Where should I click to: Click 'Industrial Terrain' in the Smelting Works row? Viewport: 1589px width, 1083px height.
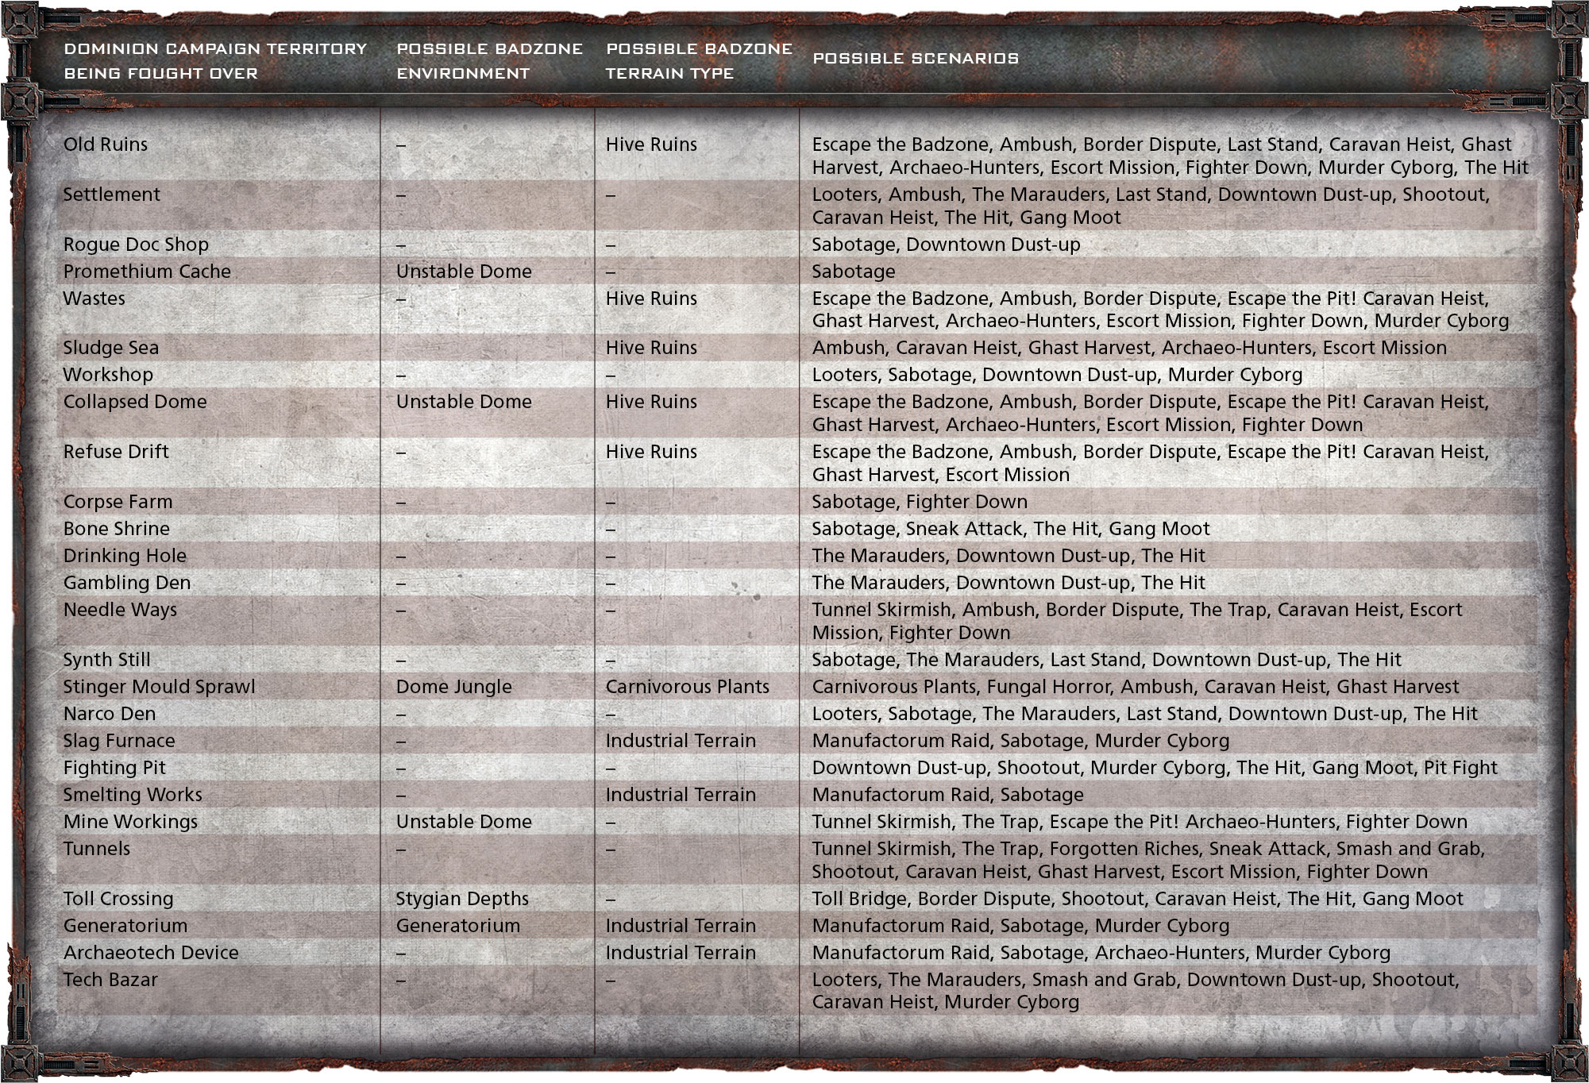[x=681, y=795]
